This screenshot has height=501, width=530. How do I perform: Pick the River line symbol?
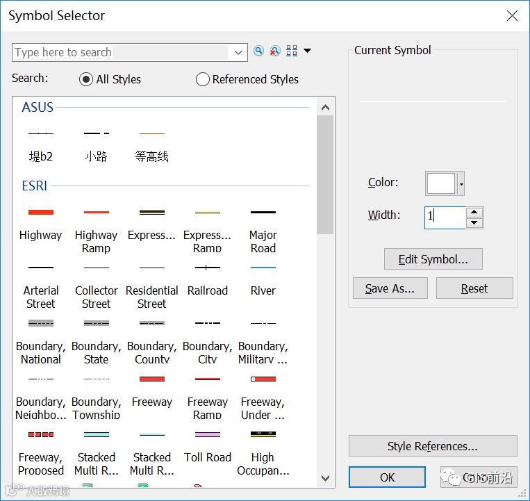[263, 279]
